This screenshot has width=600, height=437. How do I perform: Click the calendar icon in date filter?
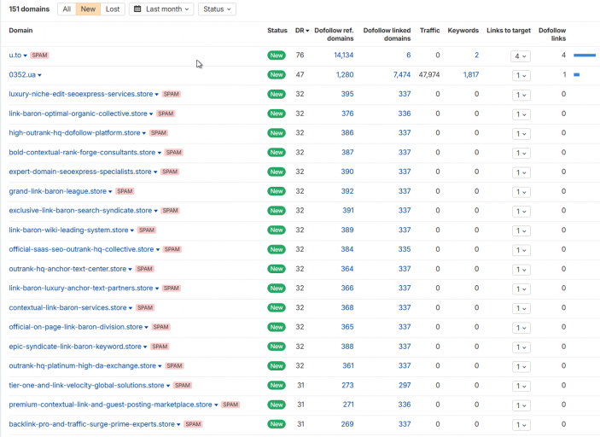point(137,9)
